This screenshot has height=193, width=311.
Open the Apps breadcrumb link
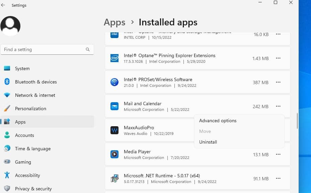[114, 22]
